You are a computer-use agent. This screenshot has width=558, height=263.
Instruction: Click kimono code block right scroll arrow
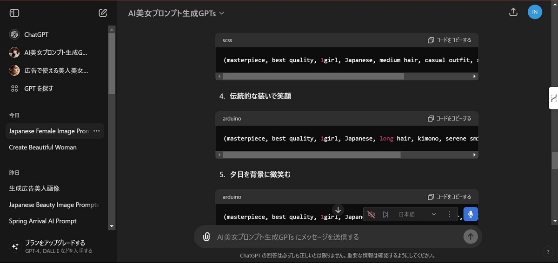click(474, 154)
